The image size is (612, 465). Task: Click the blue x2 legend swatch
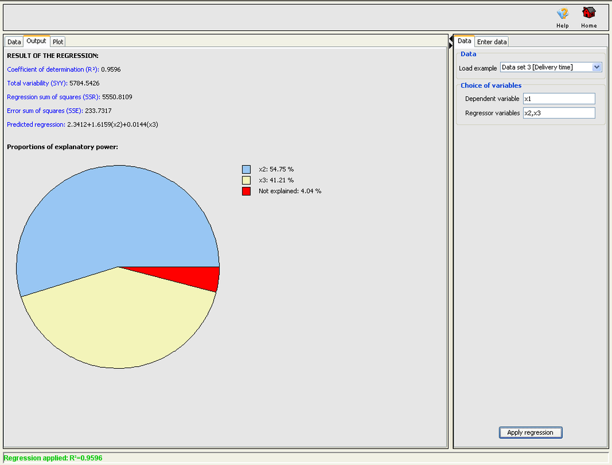pyautogui.click(x=246, y=169)
